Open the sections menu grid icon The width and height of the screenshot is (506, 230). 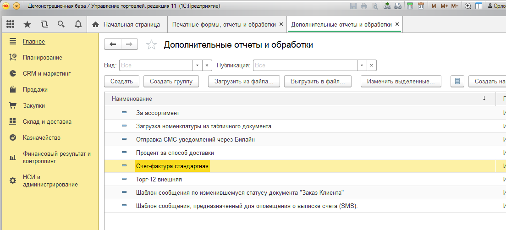(x=11, y=25)
